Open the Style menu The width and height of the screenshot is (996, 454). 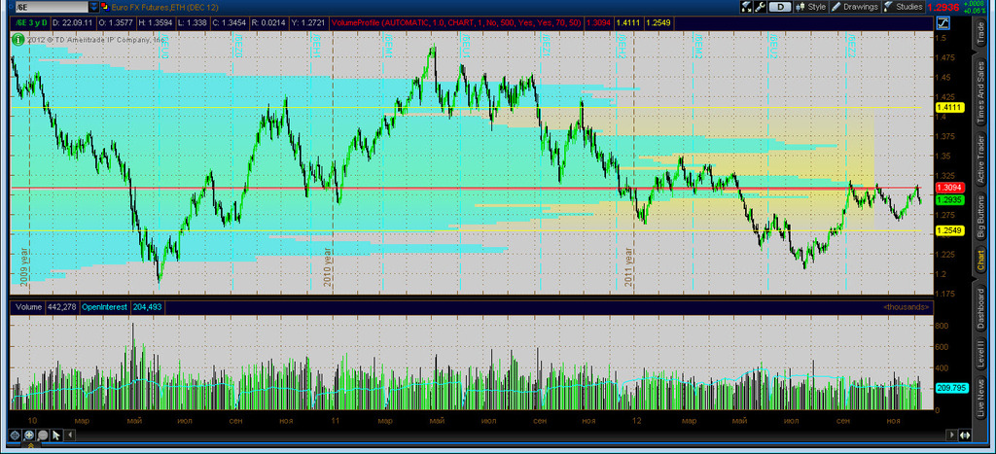[810, 7]
